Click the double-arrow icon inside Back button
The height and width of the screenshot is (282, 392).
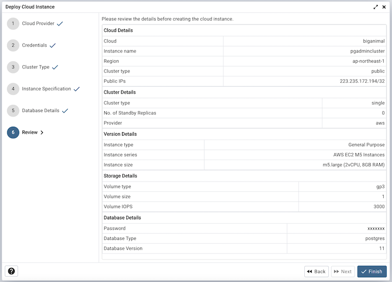tap(310, 271)
